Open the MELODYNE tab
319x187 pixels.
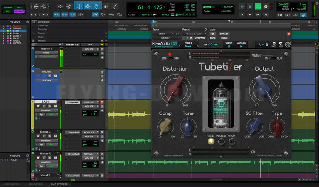tap(35, 184)
